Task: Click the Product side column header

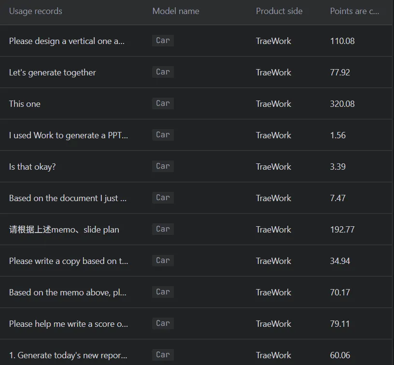Action: [279, 11]
